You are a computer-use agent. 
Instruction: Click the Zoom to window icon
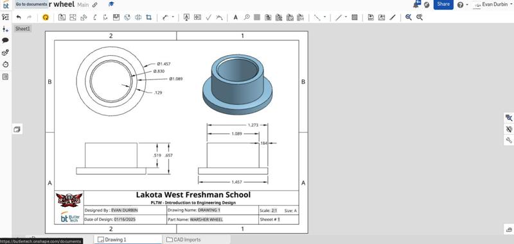(420, 18)
